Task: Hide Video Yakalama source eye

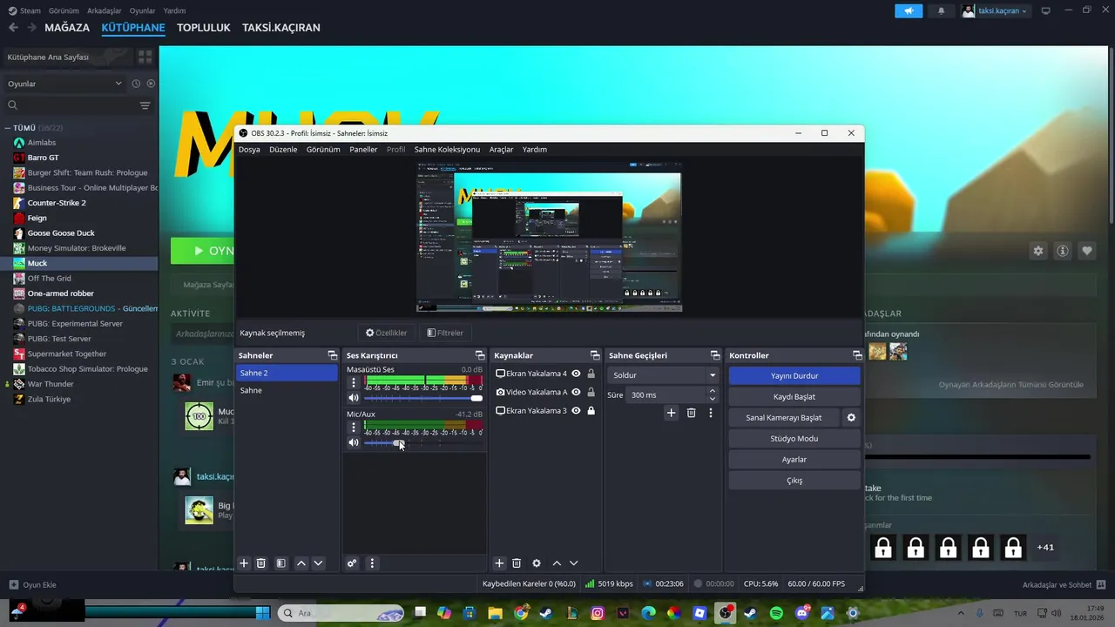Action: 576,392
